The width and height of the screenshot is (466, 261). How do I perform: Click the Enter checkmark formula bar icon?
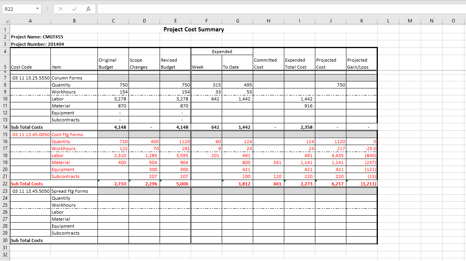point(75,9)
